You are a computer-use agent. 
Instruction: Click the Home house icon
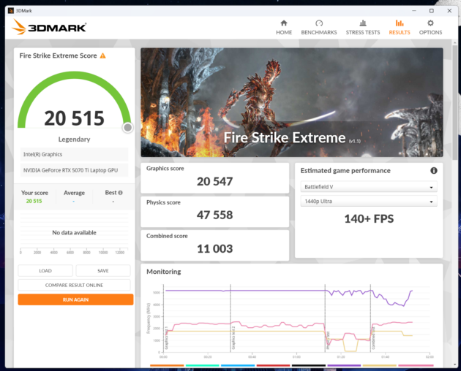[284, 23]
